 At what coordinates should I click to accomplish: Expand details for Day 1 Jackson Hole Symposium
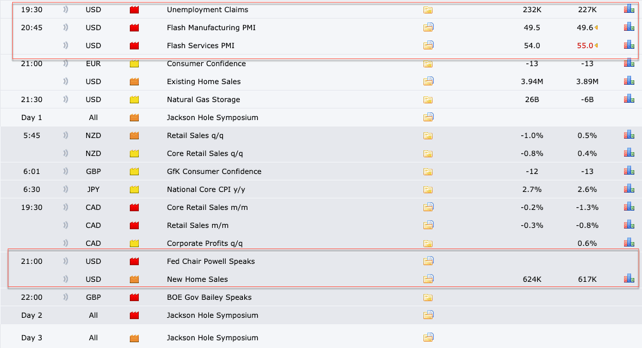[429, 117]
